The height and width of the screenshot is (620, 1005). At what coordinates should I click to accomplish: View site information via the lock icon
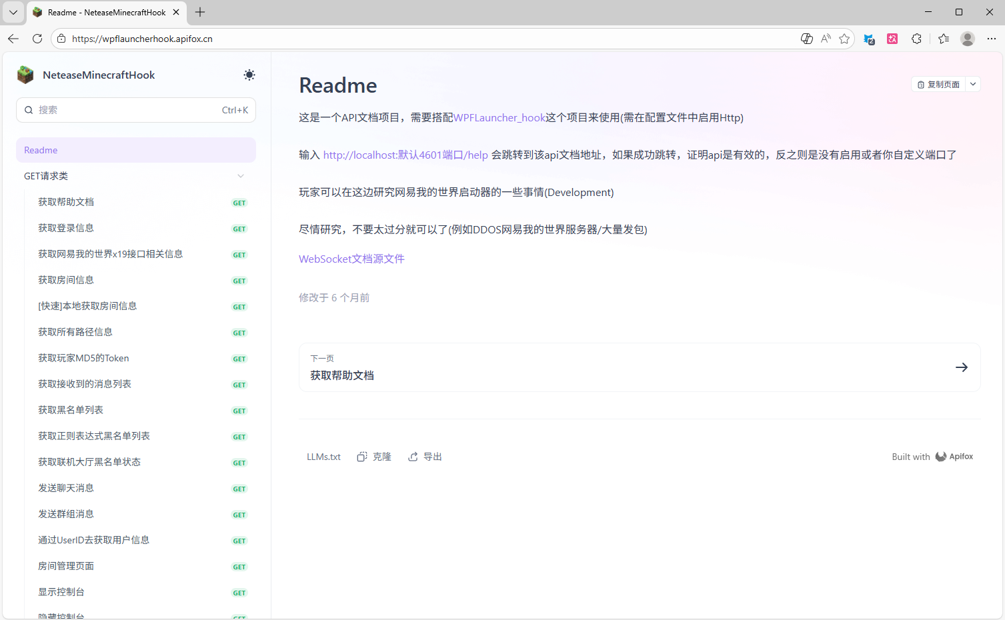pos(61,39)
